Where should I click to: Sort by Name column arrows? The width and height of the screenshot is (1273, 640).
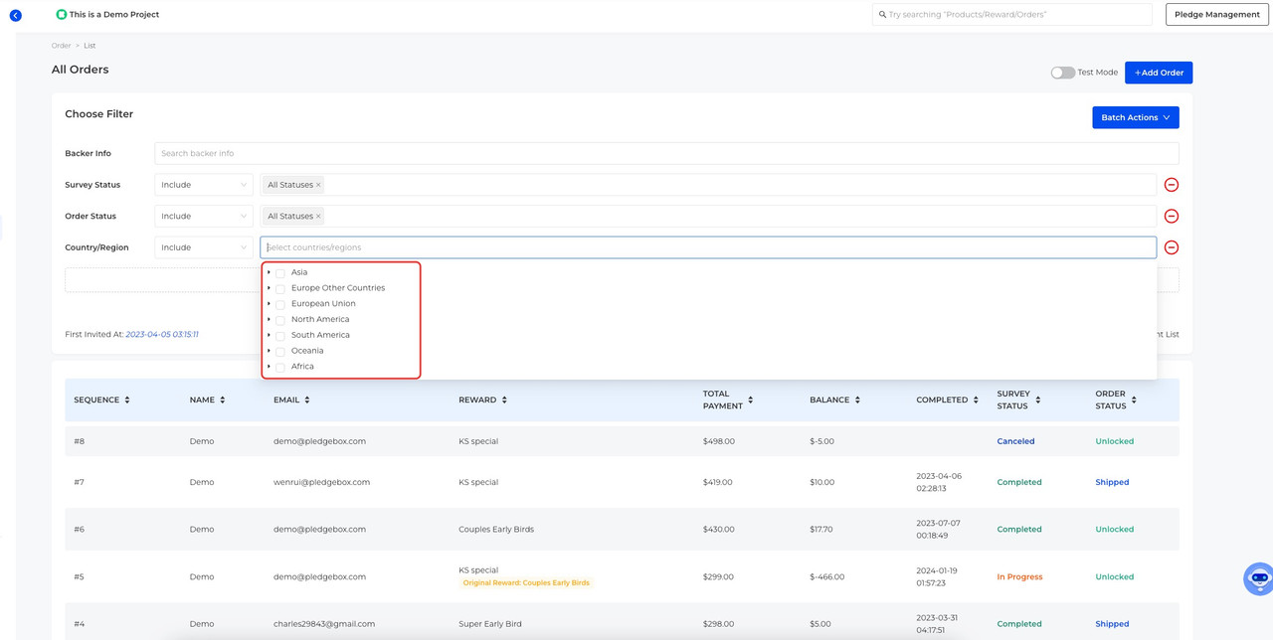pos(223,400)
